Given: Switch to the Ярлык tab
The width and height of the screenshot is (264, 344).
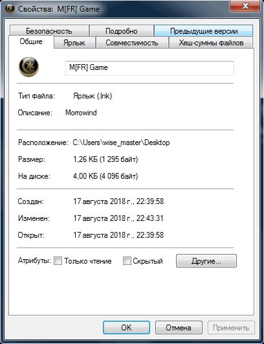Looking at the screenshot, I should click(x=74, y=43).
